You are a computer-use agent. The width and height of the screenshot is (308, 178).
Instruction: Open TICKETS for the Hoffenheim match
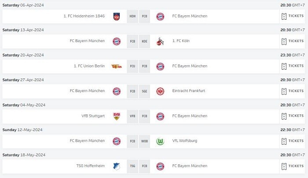293,166
